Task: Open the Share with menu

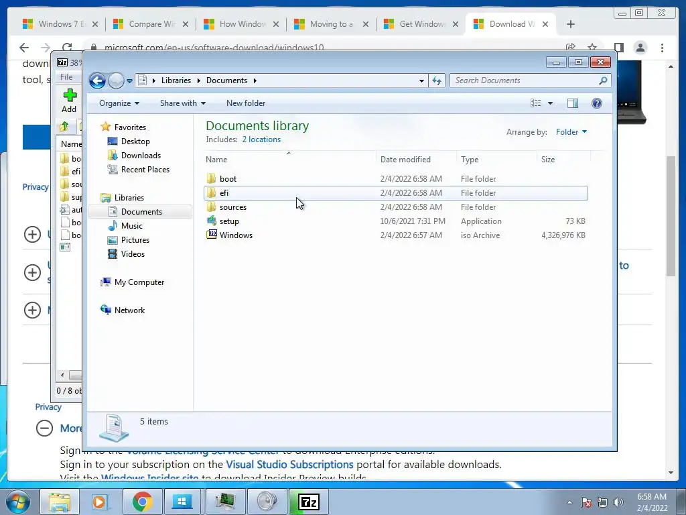Action: pos(182,103)
